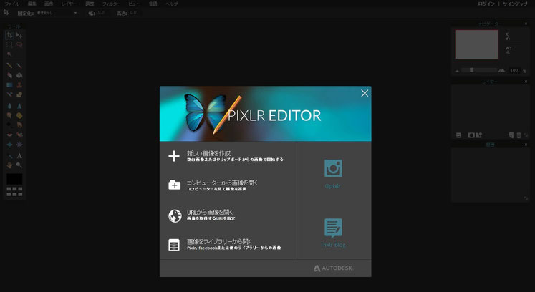Viewport: 535px width, 292px height.
Task: Open the ビュー menu
Action: click(135, 4)
